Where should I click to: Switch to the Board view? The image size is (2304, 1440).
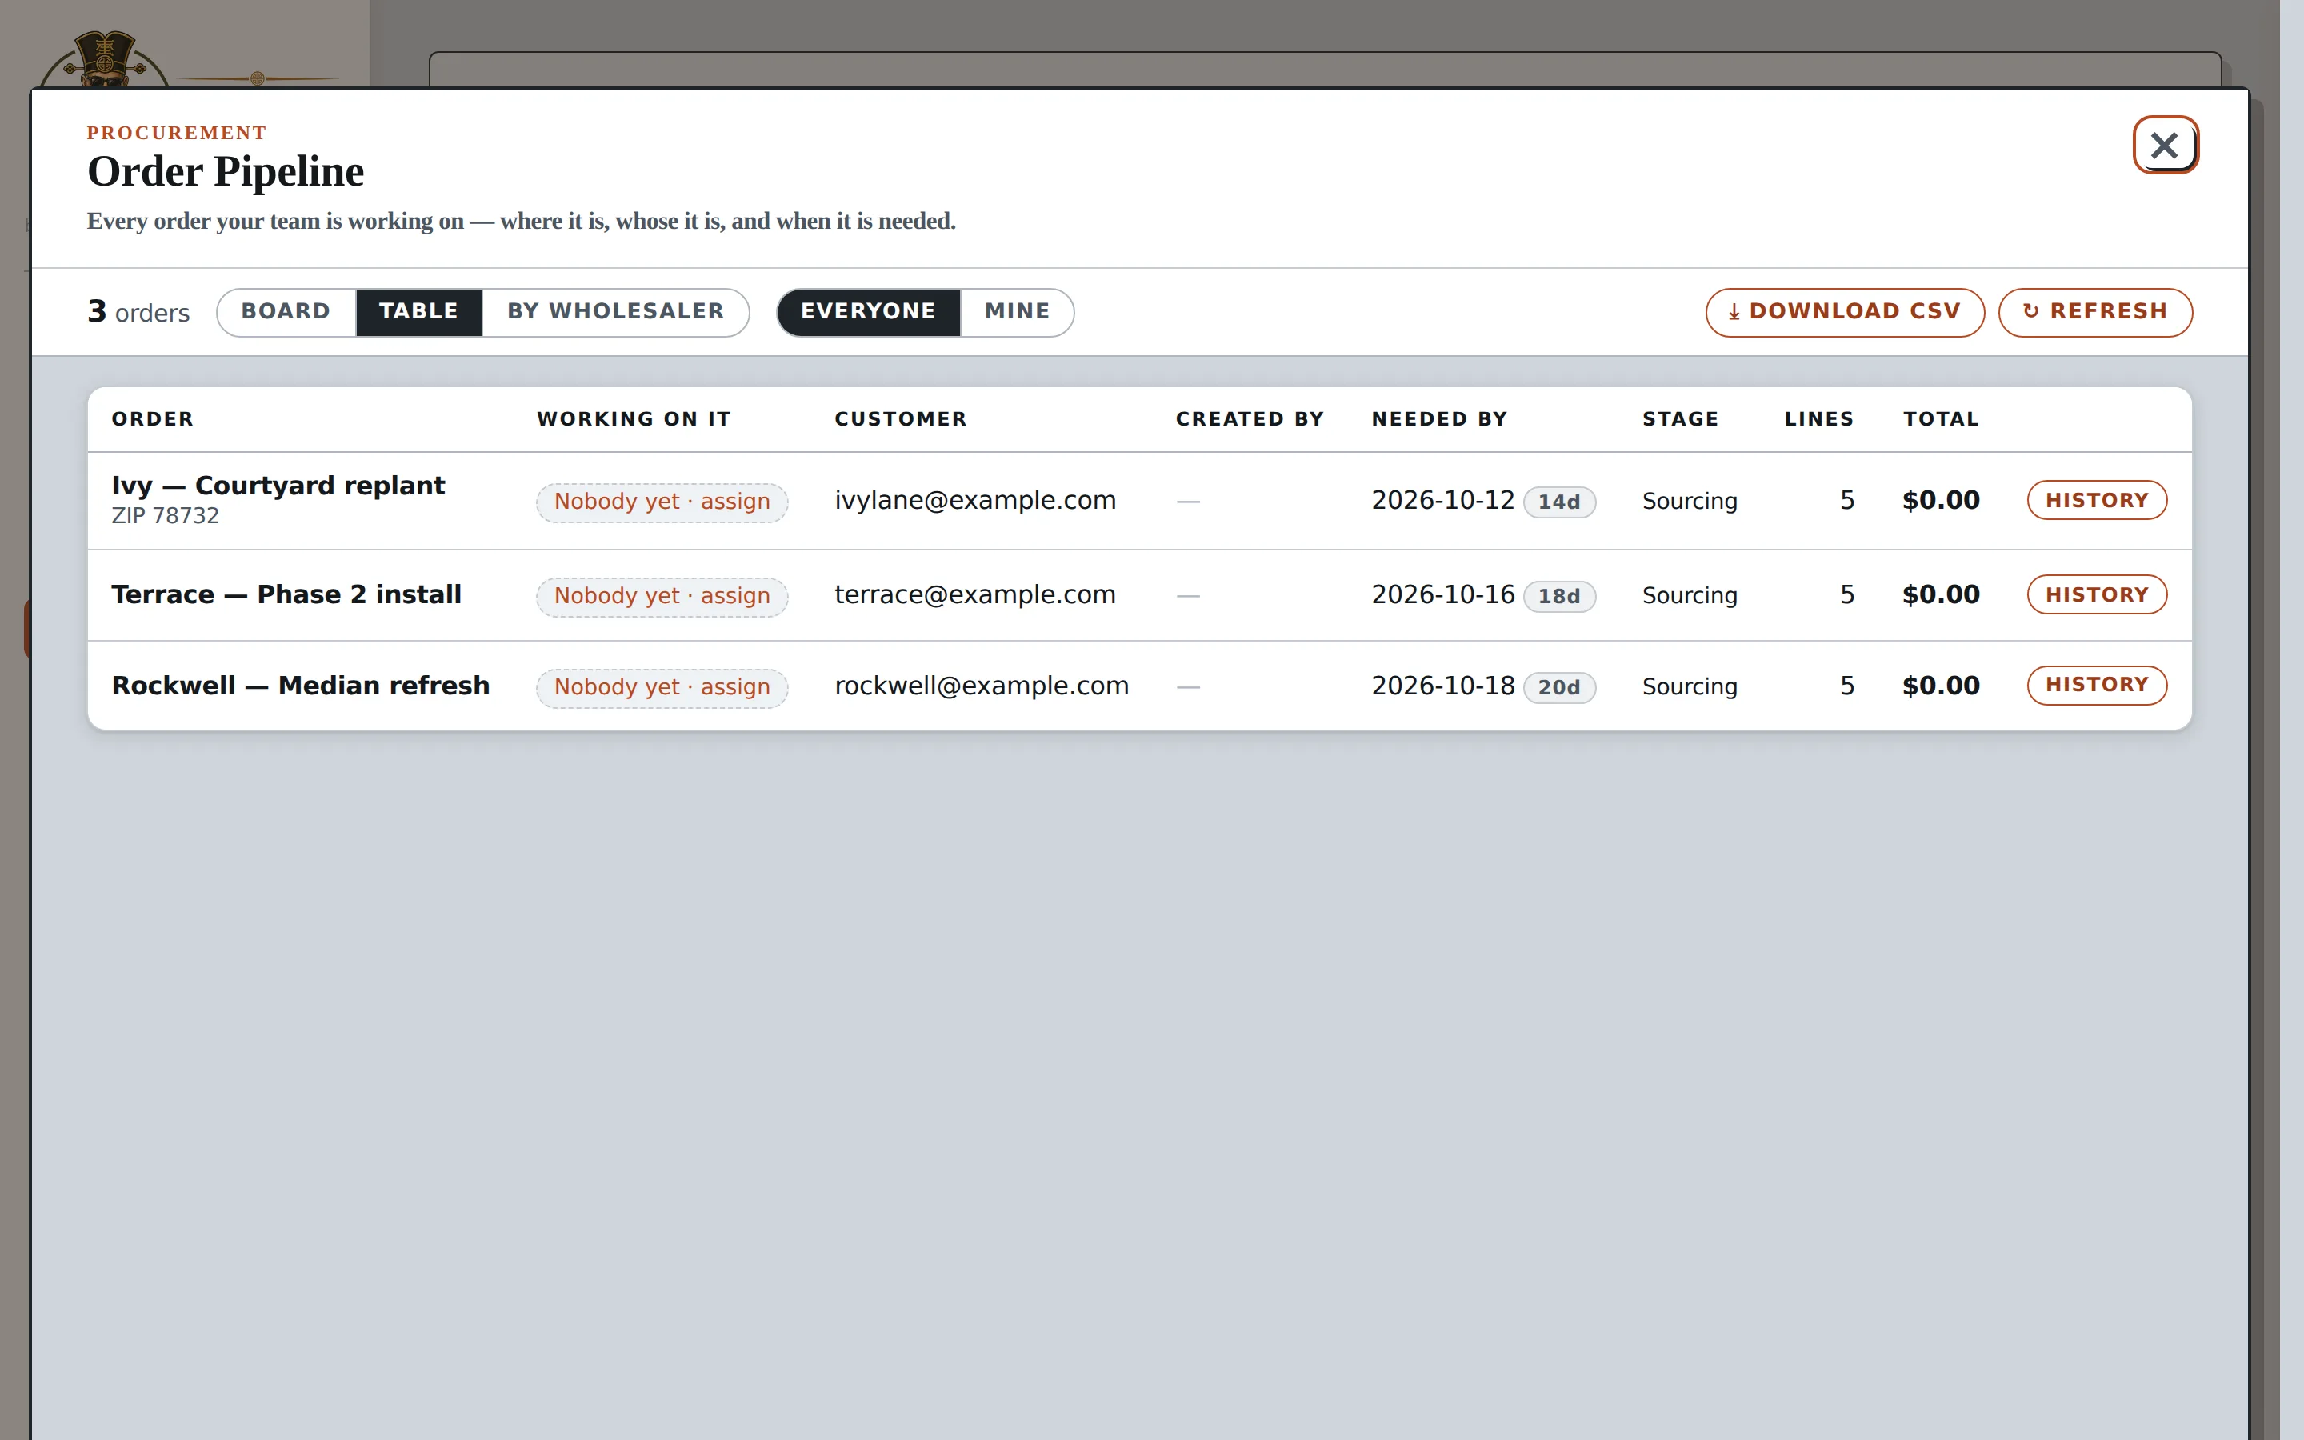coord(286,311)
